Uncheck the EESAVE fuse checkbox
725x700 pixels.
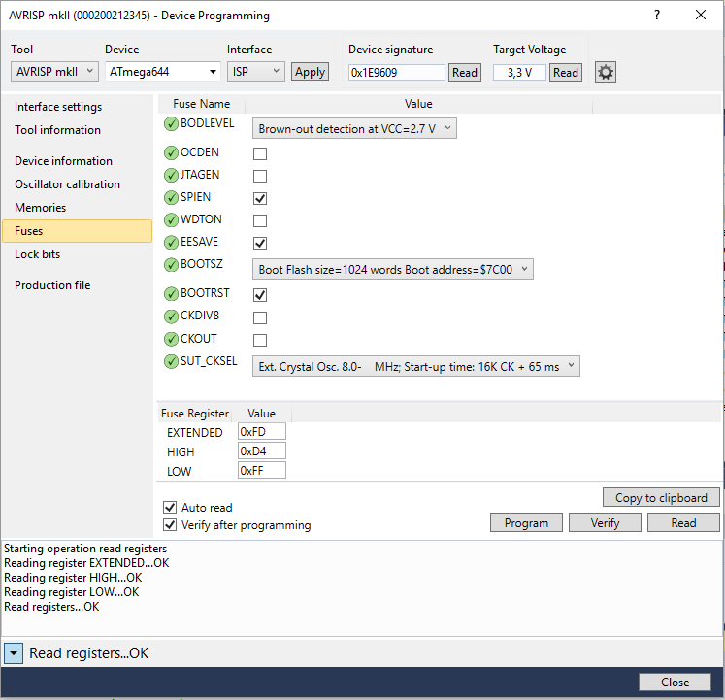tap(260, 243)
